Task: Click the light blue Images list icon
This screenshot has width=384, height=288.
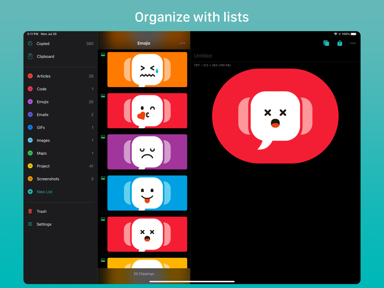Action: tap(30, 140)
